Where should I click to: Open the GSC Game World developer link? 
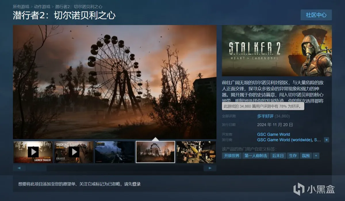273,134
